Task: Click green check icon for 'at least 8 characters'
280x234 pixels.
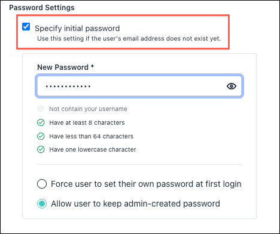Action: pos(41,122)
